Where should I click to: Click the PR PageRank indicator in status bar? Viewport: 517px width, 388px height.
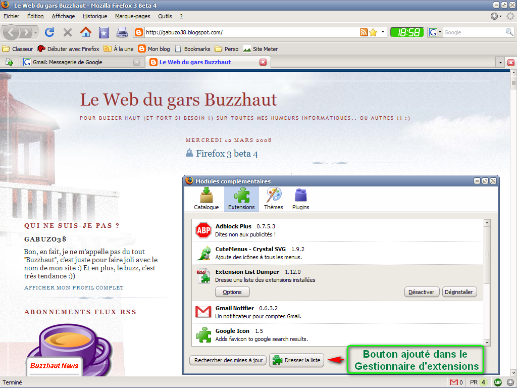coord(478,382)
